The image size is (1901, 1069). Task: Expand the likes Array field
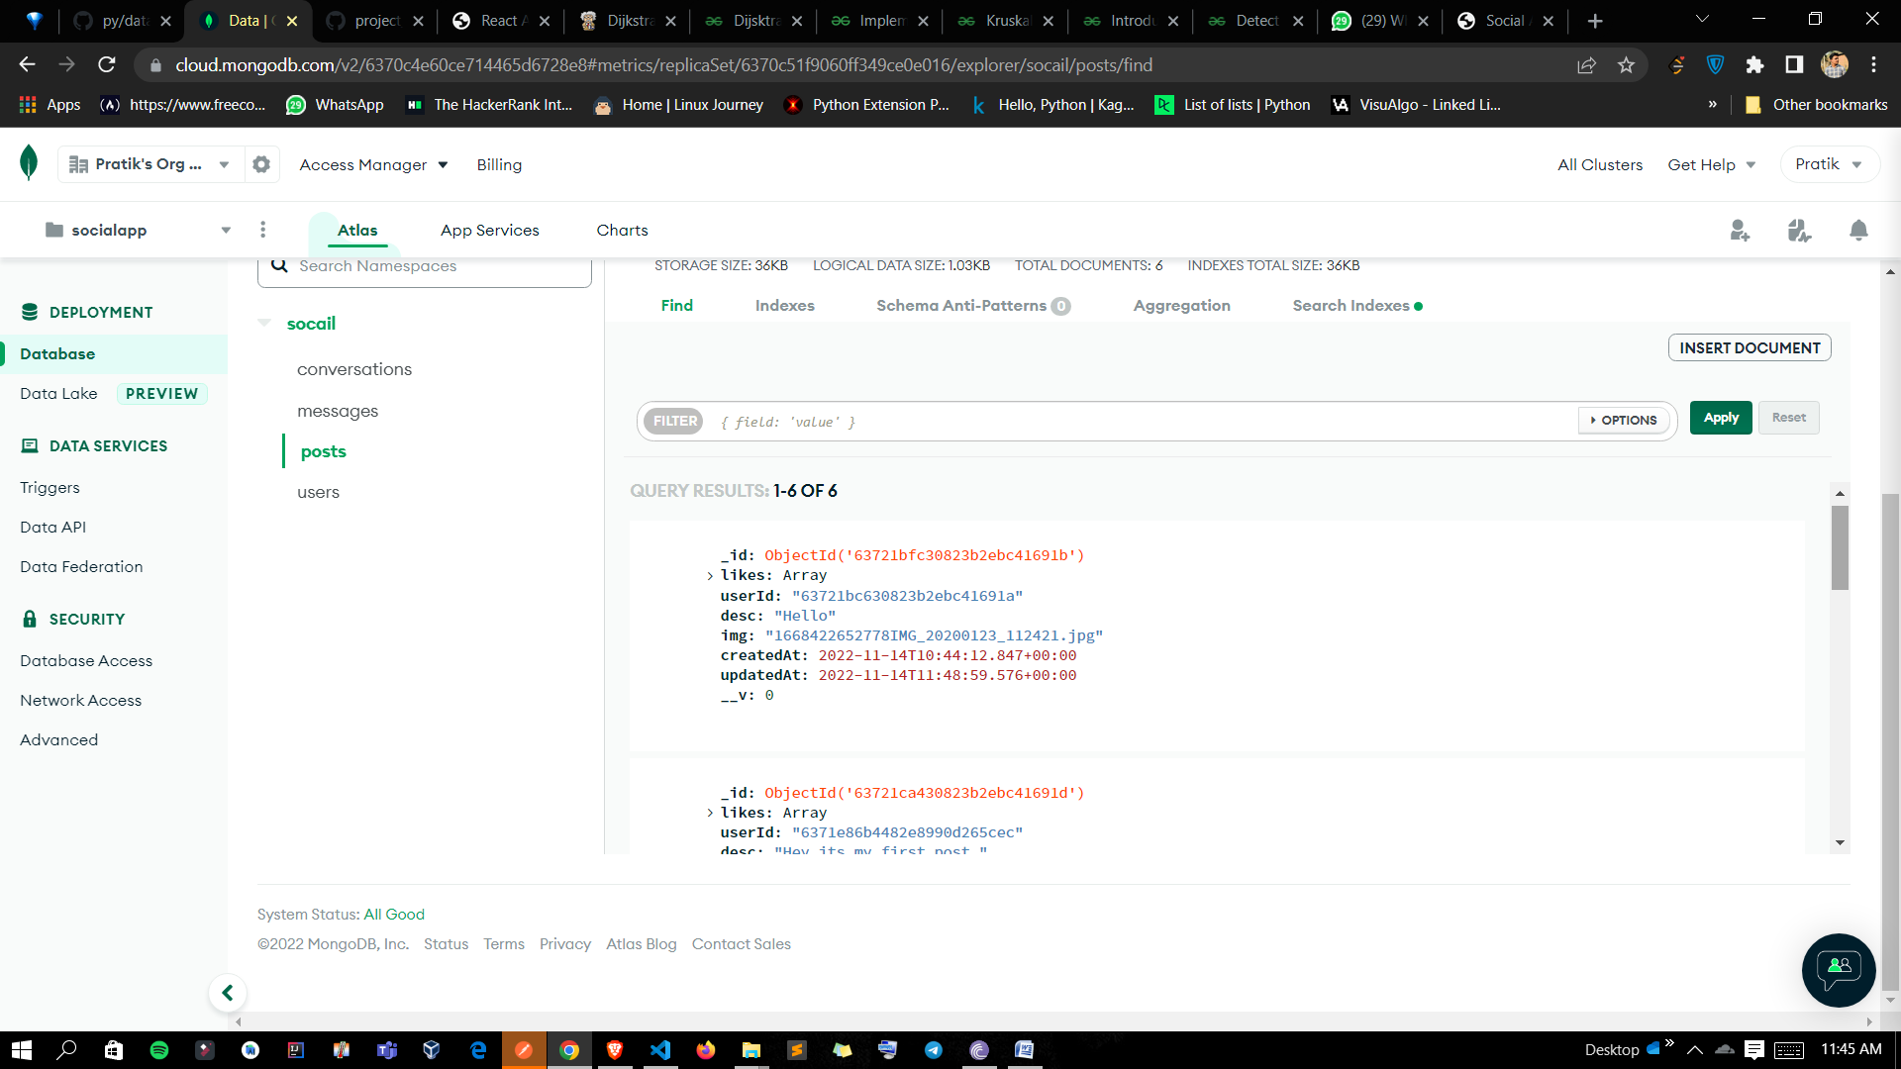tap(709, 575)
